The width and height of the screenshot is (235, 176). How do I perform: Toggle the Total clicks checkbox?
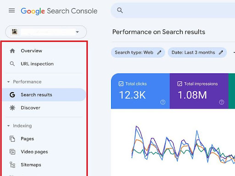(x=121, y=84)
